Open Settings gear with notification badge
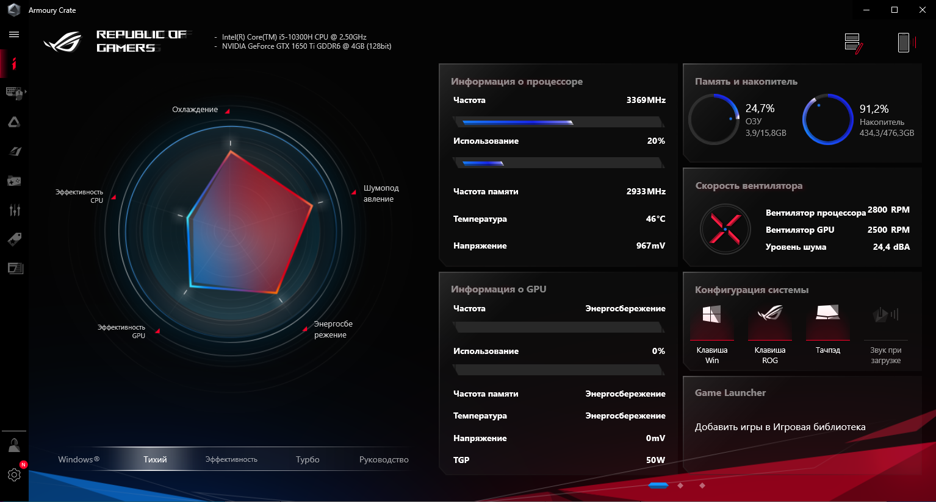 coord(14,475)
